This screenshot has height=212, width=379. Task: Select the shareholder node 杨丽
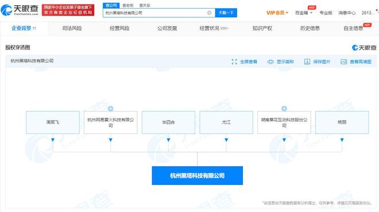click(x=342, y=122)
